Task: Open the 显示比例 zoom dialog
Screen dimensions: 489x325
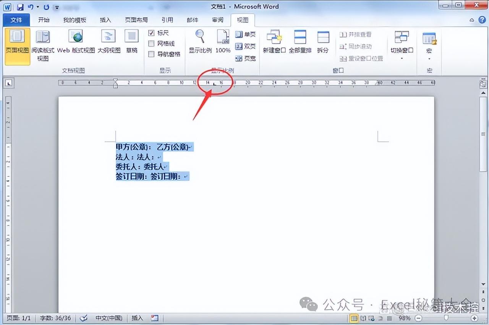Action: tap(200, 42)
